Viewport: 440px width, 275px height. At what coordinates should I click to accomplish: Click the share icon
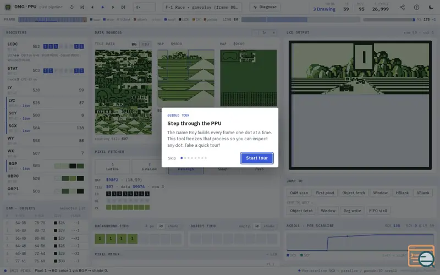tap(402, 7)
